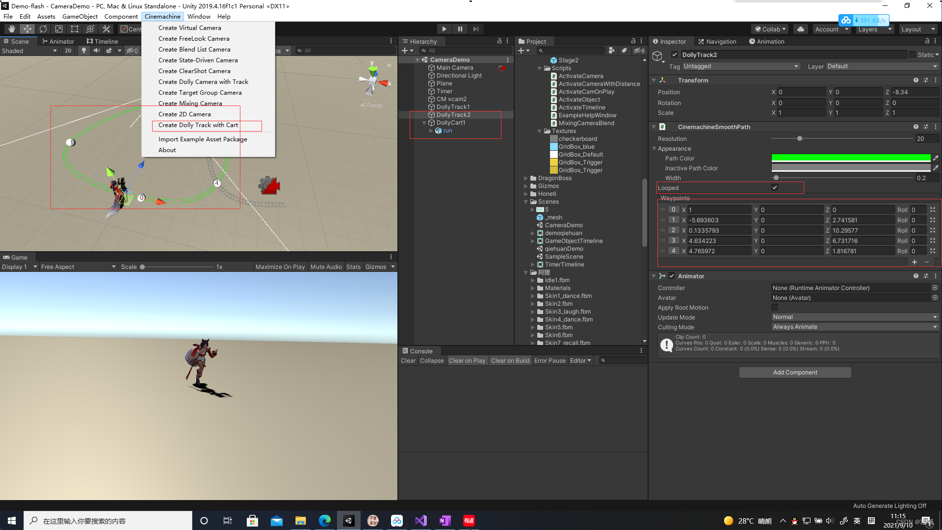Click the green Path Color swatch
The image size is (942, 530).
[851, 158]
